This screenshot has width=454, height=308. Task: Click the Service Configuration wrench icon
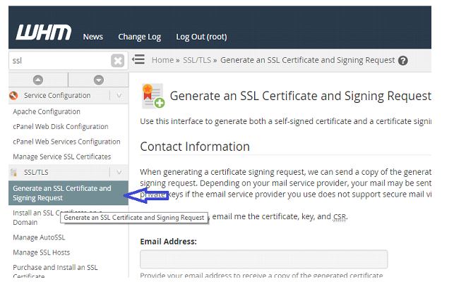coord(13,95)
